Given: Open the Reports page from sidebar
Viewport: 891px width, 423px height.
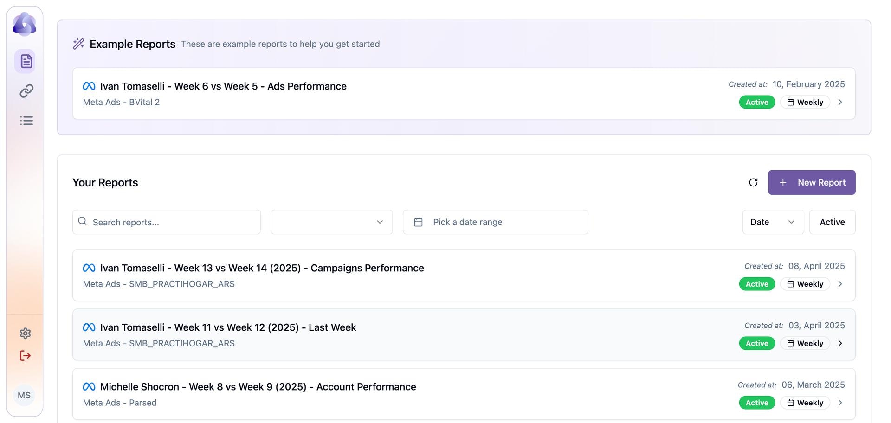Looking at the screenshot, I should (x=25, y=61).
